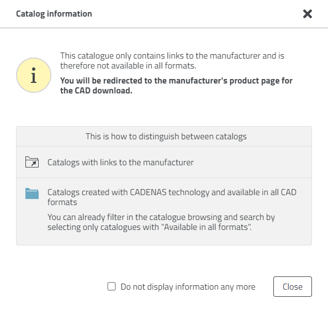Click the folder-with-arrow linked catalog icon

tap(32, 162)
